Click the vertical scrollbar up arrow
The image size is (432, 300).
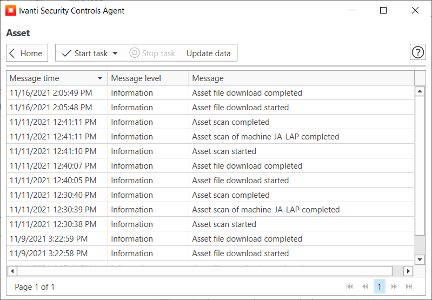click(x=420, y=91)
